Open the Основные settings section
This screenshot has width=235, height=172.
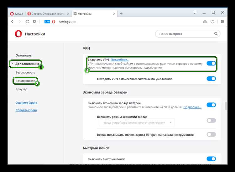click(x=23, y=55)
